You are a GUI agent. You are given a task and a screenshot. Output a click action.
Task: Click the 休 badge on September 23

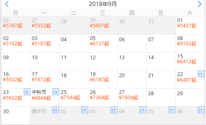27,92
